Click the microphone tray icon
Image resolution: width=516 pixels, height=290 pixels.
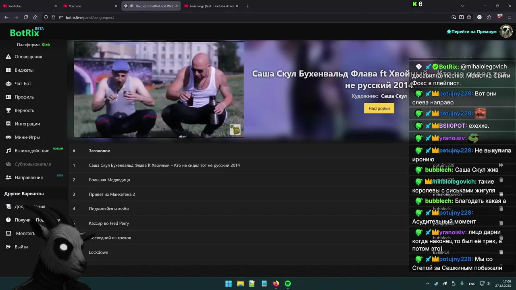(462, 284)
